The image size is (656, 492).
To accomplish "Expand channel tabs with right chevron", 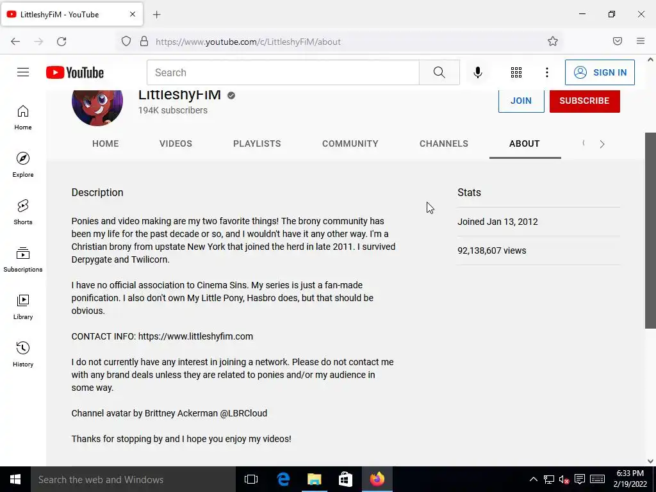I will [602, 144].
